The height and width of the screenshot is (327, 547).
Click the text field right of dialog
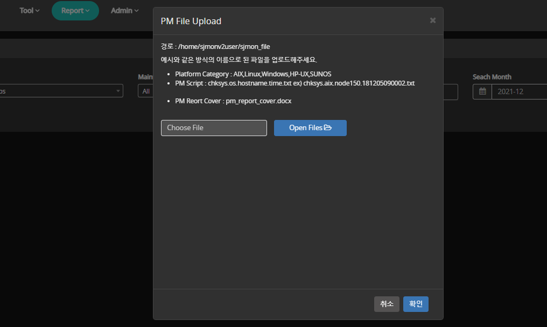point(451,92)
